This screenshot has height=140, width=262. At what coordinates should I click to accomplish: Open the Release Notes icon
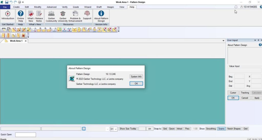coord(39,14)
